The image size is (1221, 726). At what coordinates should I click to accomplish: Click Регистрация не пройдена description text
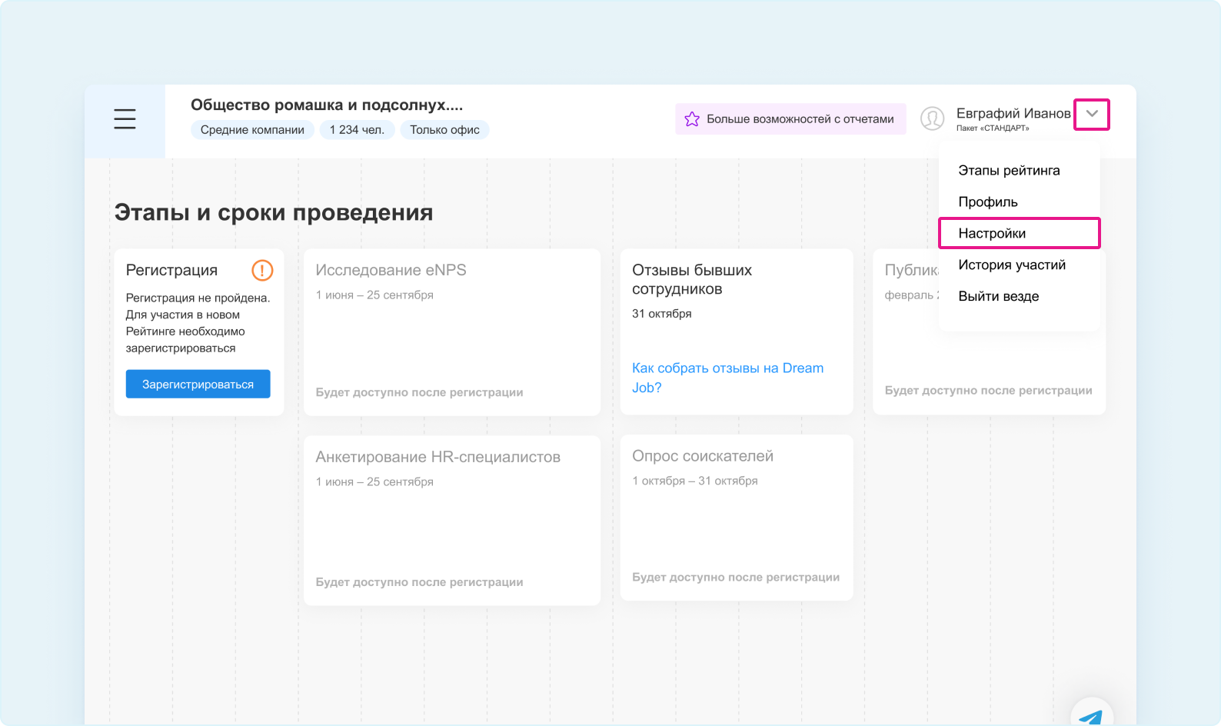click(x=198, y=323)
